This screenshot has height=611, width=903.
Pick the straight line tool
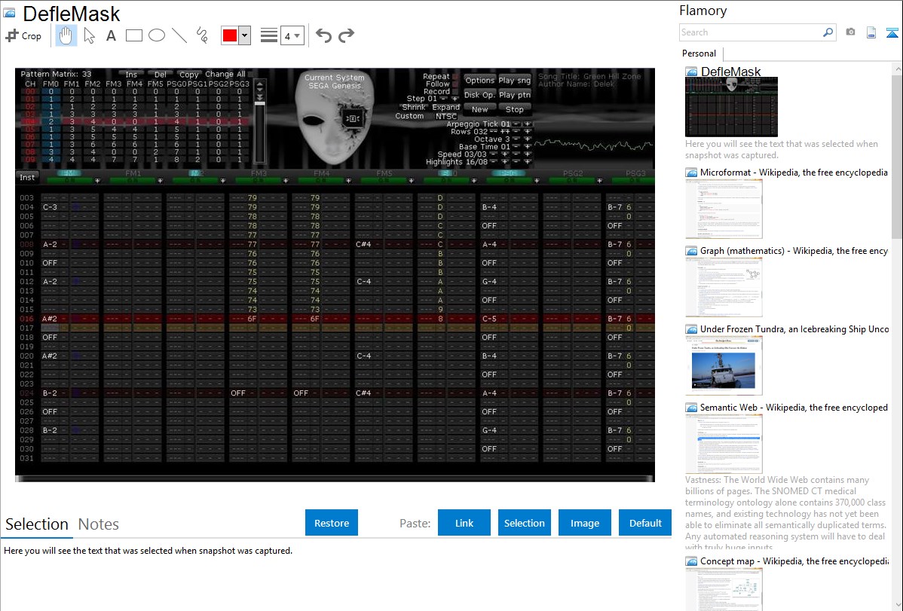click(179, 35)
